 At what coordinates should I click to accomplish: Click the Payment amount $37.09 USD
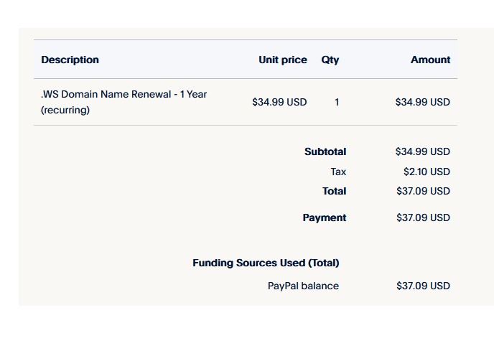click(423, 217)
